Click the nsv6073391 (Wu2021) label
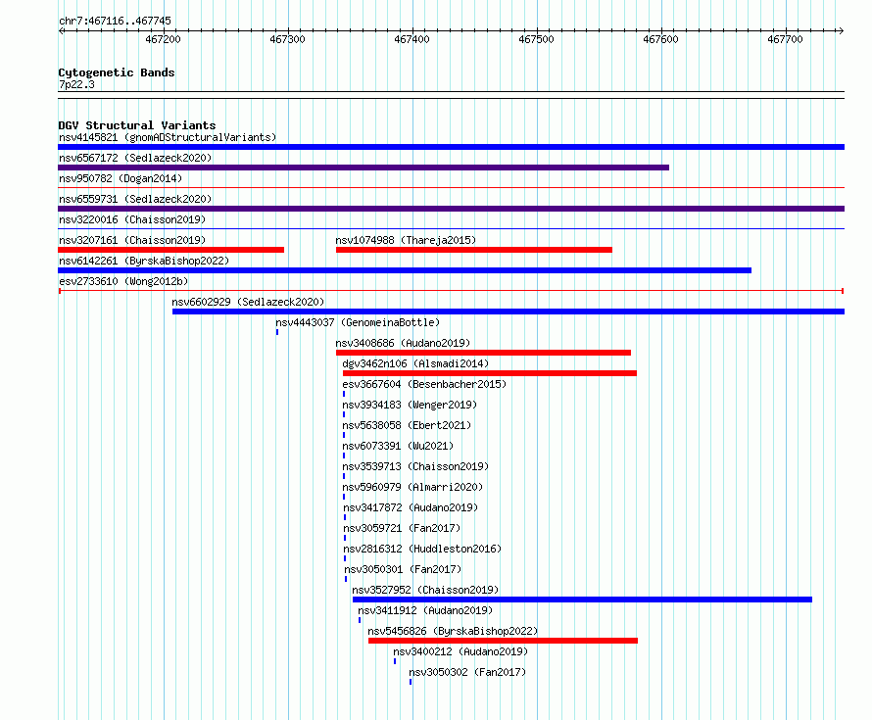Viewport: 872px width, 720px height. click(x=398, y=446)
